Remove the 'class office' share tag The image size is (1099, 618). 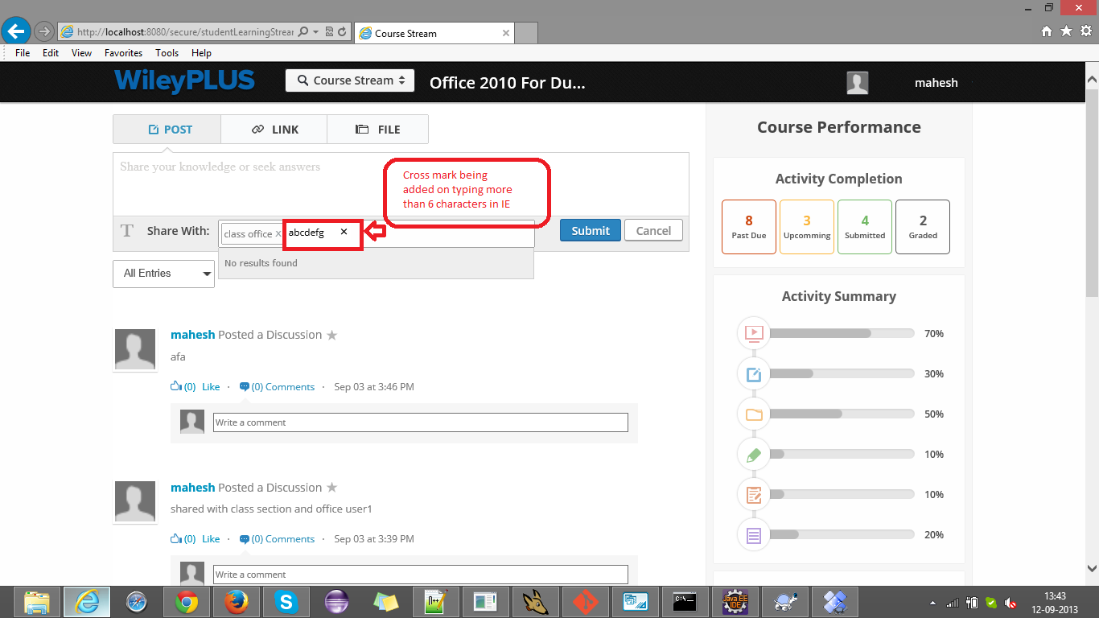(x=278, y=234)
